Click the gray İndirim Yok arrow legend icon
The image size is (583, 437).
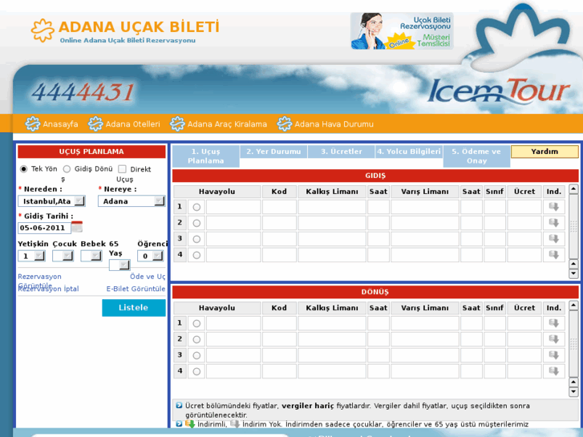click(235, 424)
